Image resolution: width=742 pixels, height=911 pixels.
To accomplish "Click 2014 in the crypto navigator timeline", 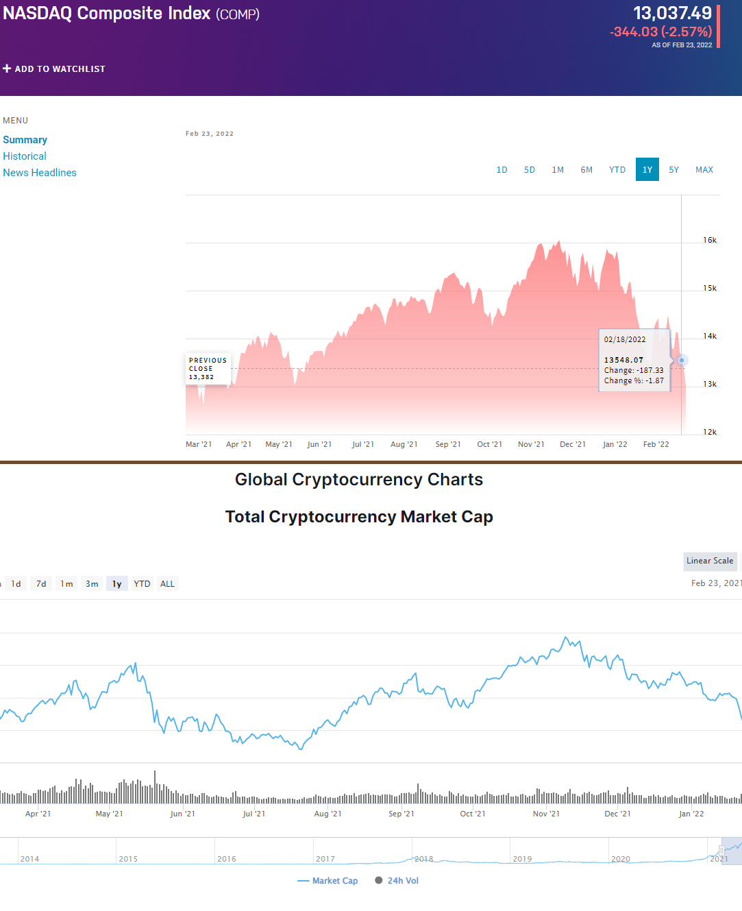I will pos(29,859).
